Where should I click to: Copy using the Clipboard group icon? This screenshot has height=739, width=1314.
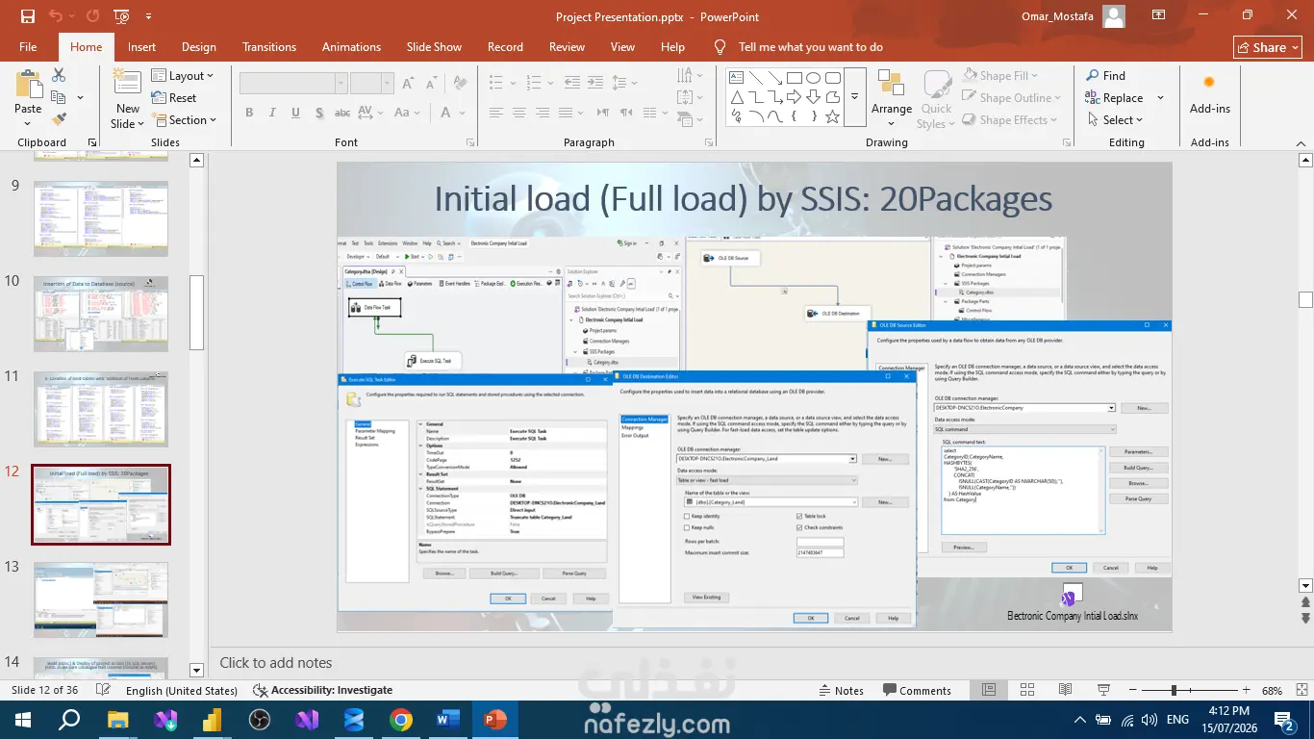point(59,97)
